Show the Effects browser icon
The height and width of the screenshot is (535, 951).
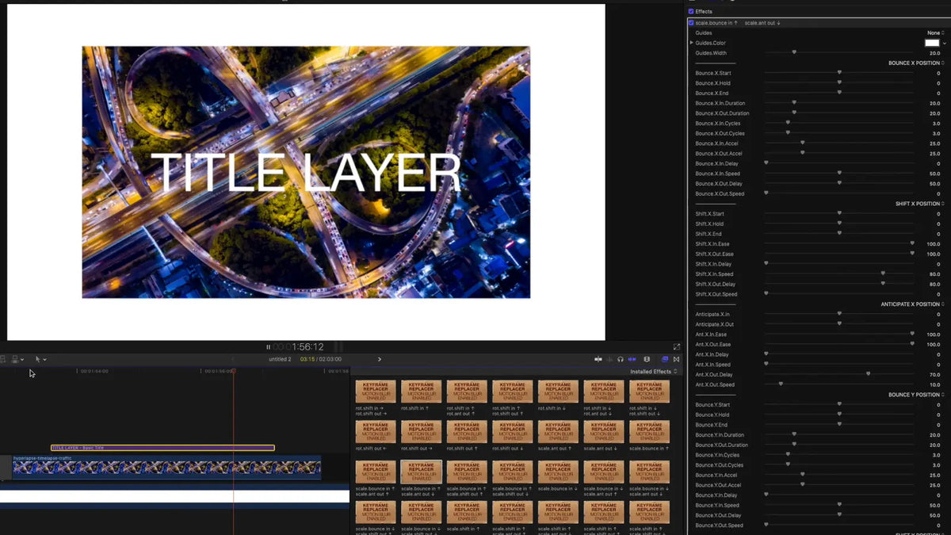pyautogui.click(x=665, y=359)
